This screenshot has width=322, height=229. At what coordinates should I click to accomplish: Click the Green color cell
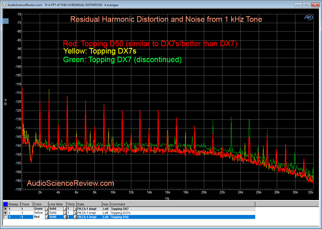[x=39, y=209]
